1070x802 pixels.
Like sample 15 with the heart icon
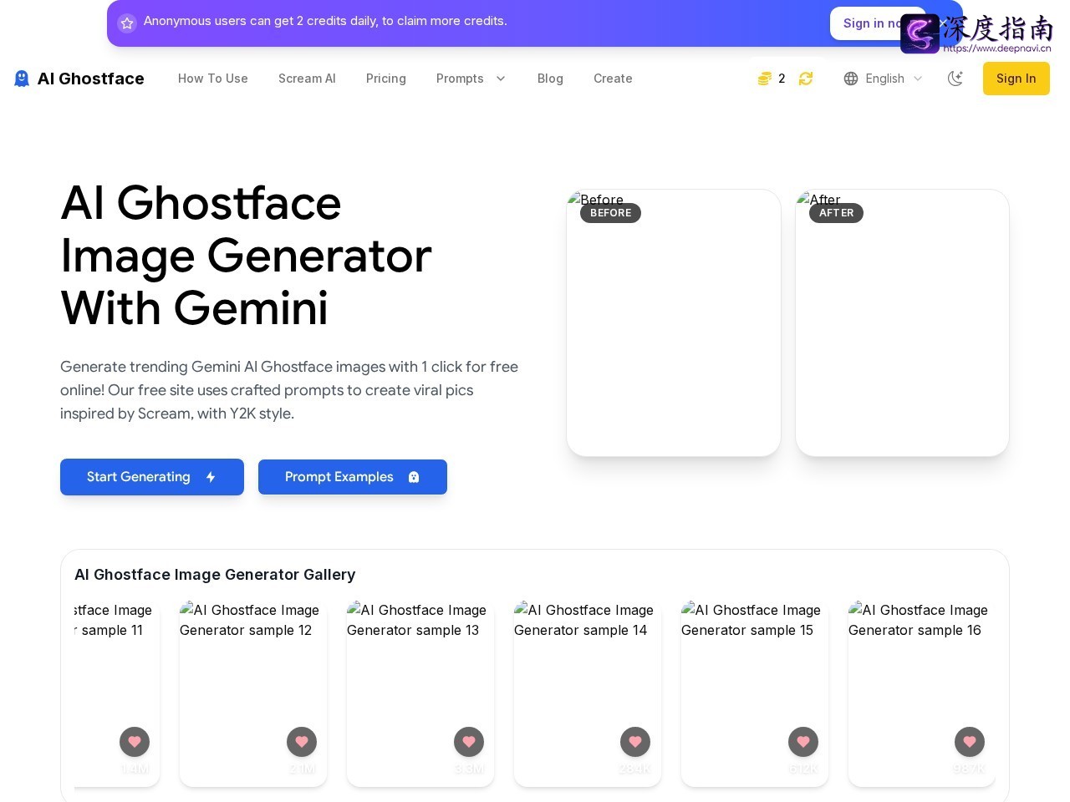click(803, 741)
